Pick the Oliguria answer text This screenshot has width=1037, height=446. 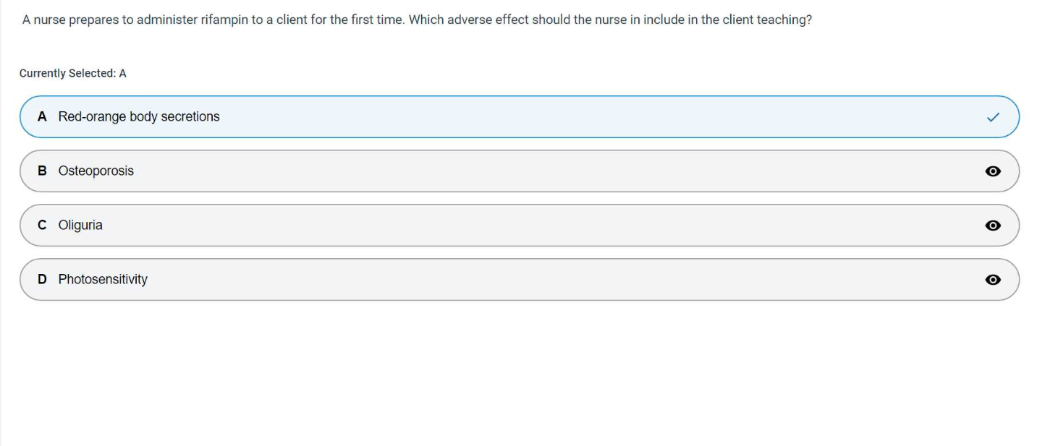click(x=80, y=226)
